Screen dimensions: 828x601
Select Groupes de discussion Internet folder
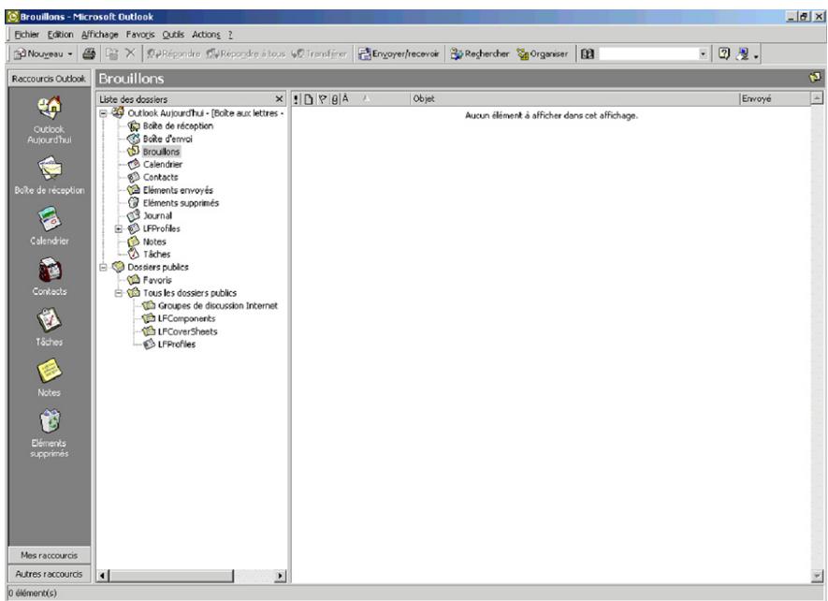point(218,305)
